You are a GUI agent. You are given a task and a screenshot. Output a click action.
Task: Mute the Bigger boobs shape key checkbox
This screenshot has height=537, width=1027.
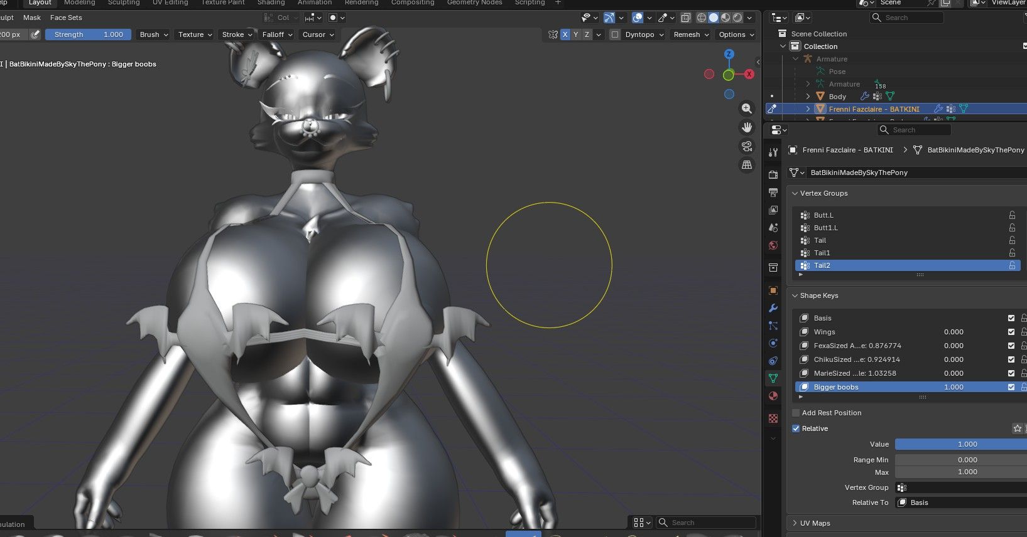pyautogui.click(x=1011, y=387)
